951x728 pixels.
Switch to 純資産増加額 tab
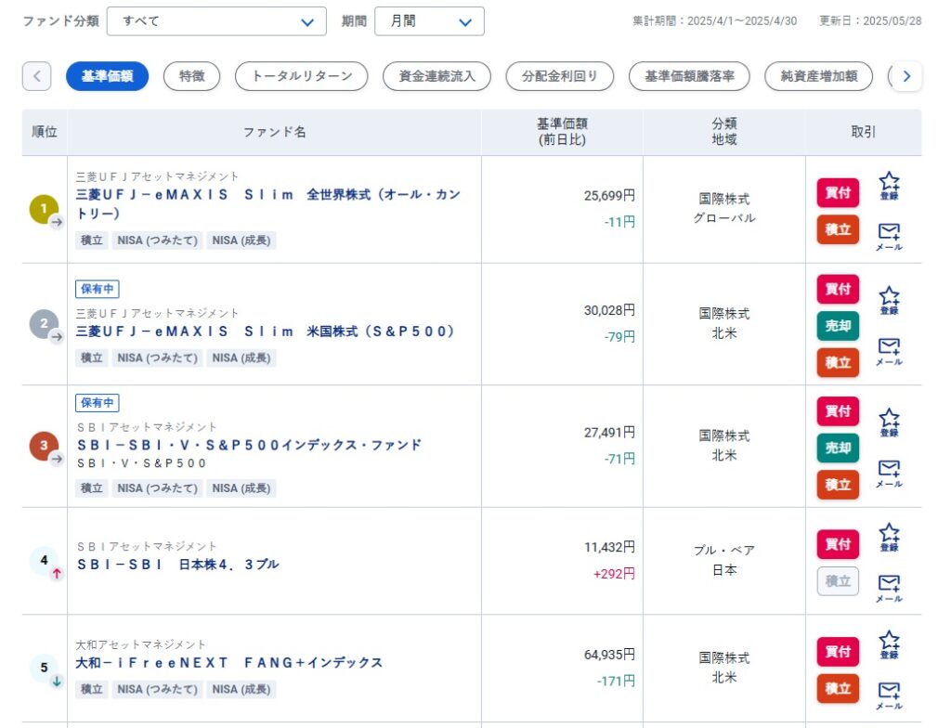[x=819, y=76]
